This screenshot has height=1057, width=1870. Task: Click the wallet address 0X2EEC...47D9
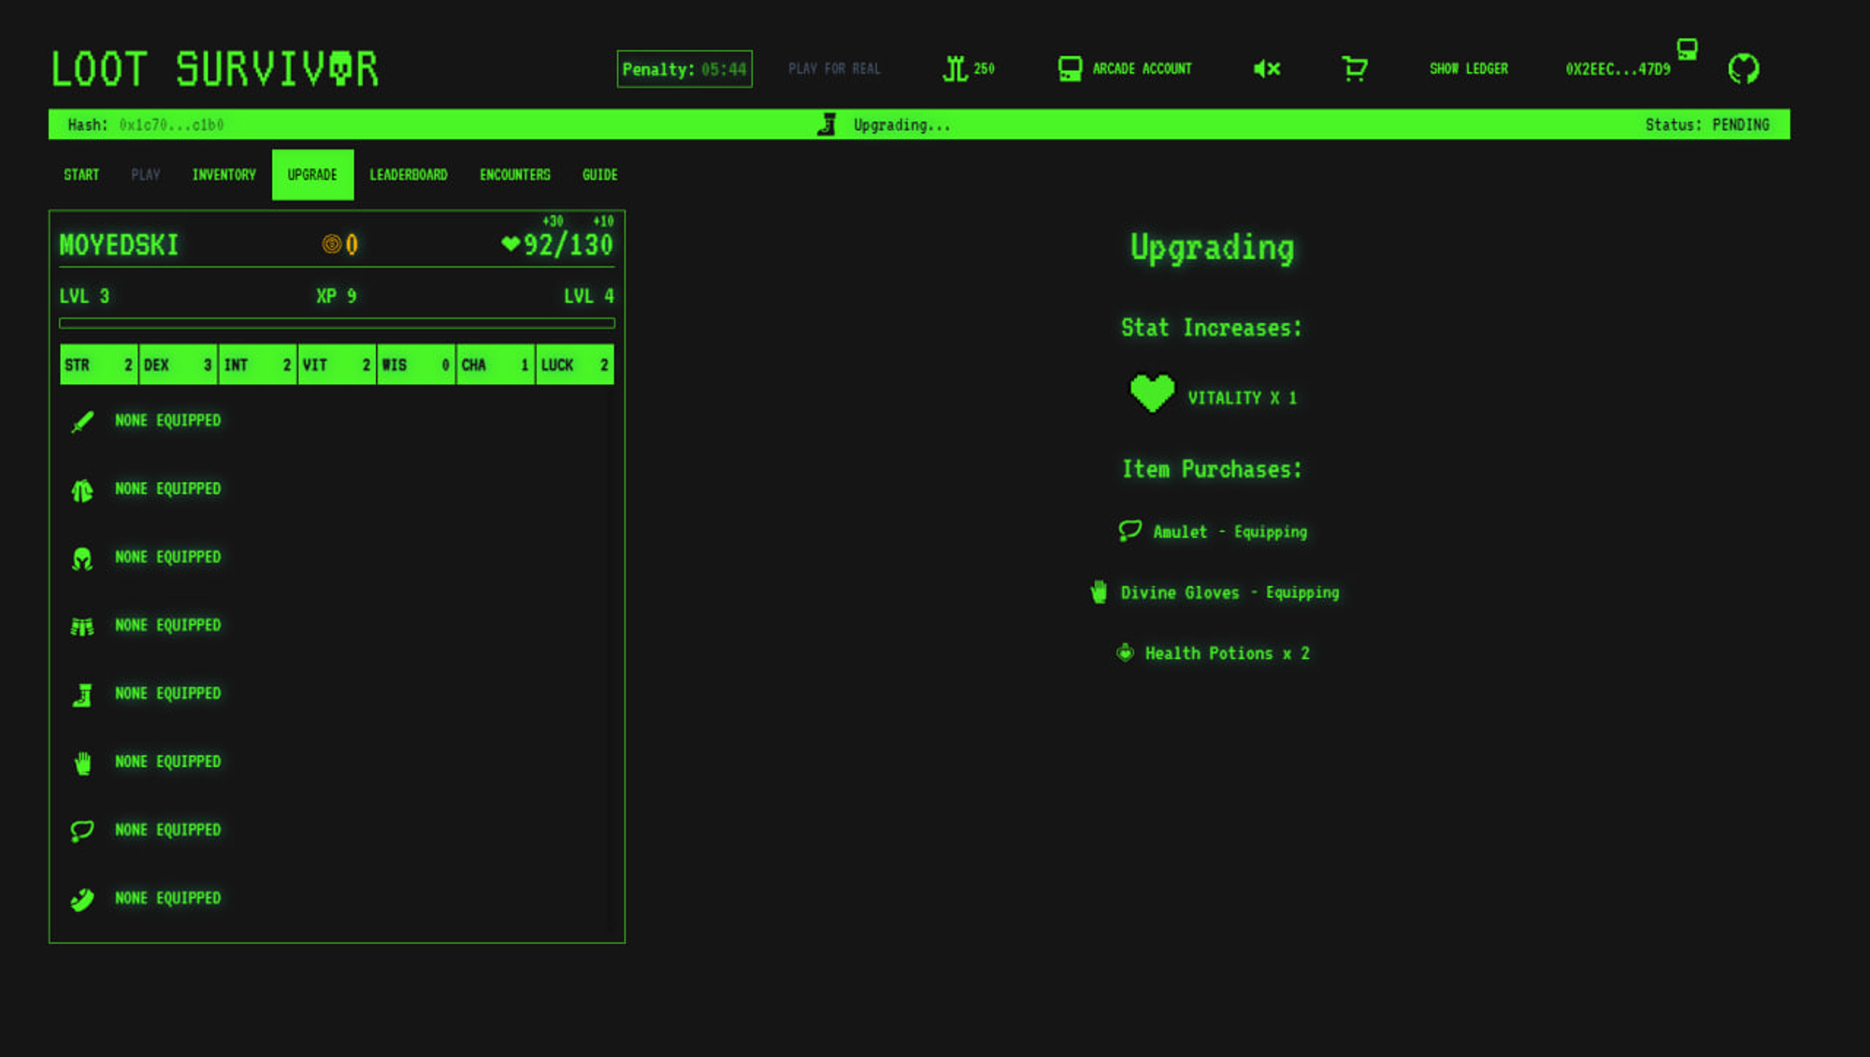point(1618,69)
